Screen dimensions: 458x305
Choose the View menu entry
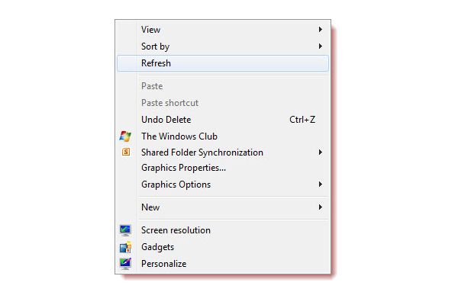click(x=223, y=30)
